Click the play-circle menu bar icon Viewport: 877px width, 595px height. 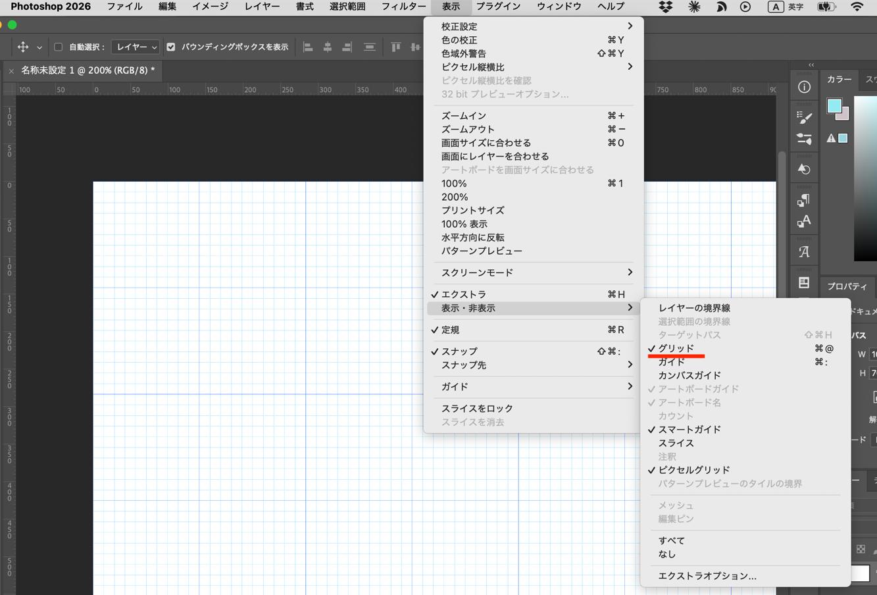pyautogui.click(x=745, y=7)
